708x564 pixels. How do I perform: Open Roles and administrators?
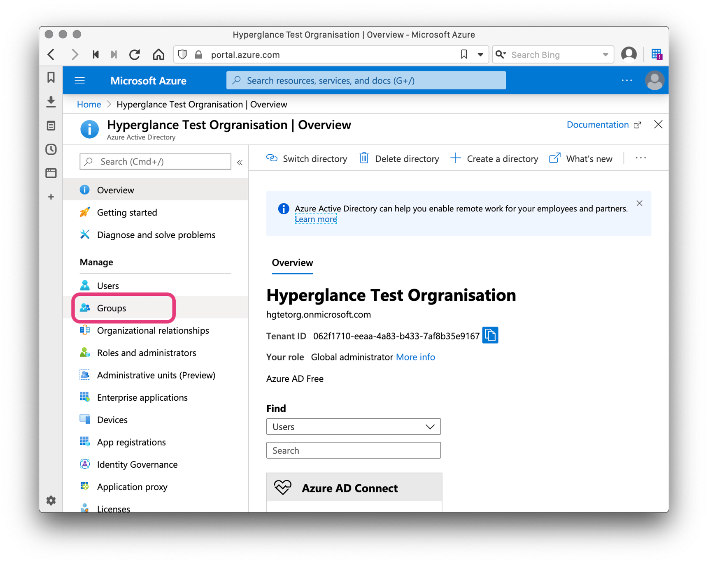tap(156, 353)
